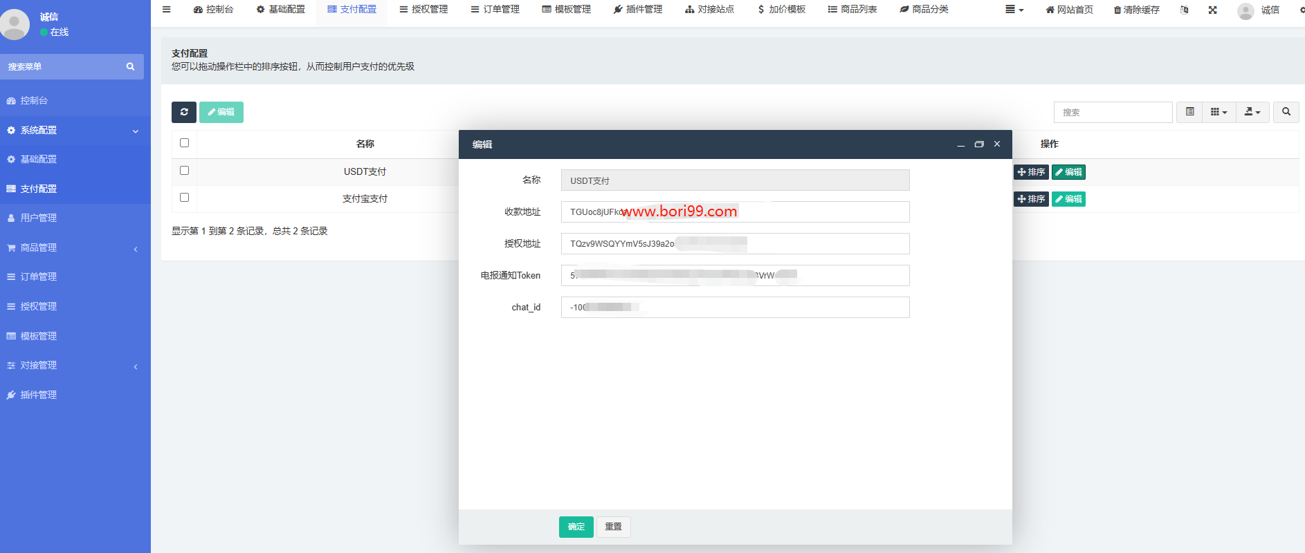1305x553 pixels.
Task: Tick the USDT支付 row checkbox
Action: [x=184, y=170]
